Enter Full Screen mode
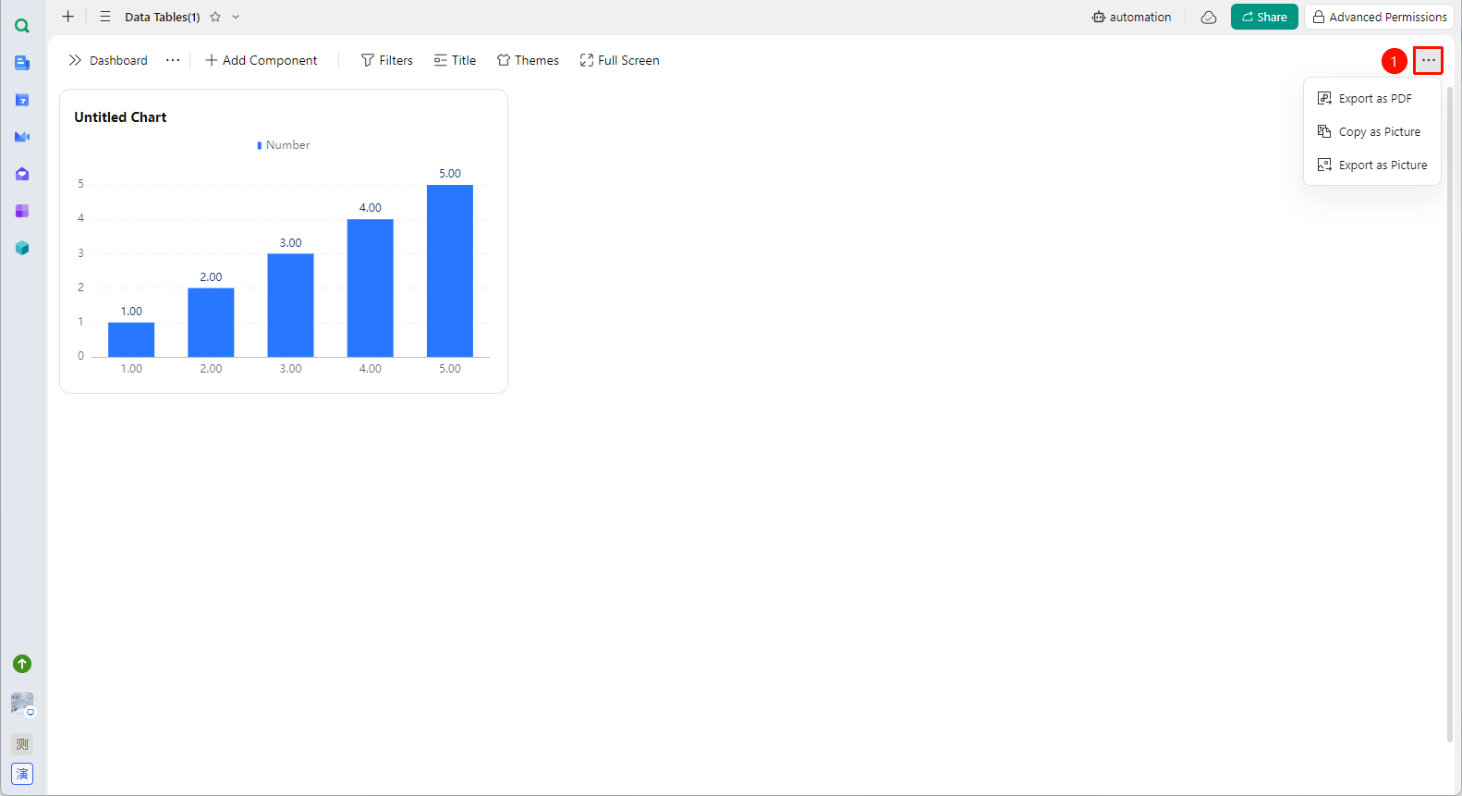This screenshot has height=796, width=1462. [619, 60]
